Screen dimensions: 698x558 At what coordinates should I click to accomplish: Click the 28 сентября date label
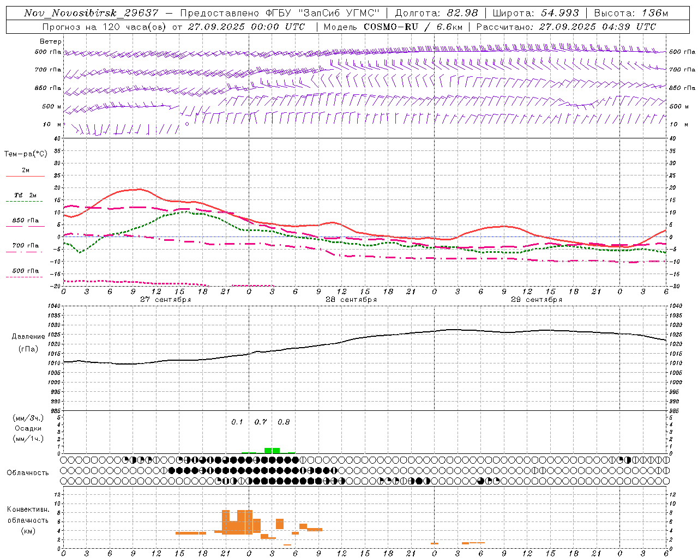pyautogui.click(x=351, y=299)
